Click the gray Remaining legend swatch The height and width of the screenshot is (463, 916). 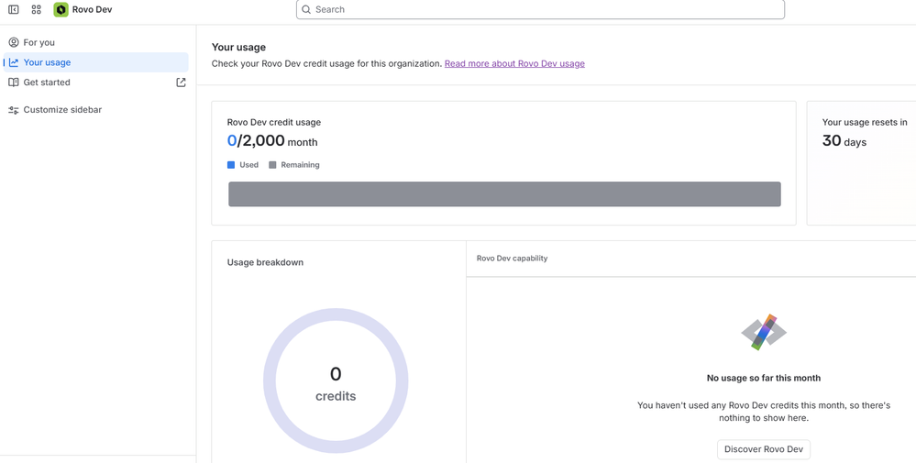click(x=272, y=165)
